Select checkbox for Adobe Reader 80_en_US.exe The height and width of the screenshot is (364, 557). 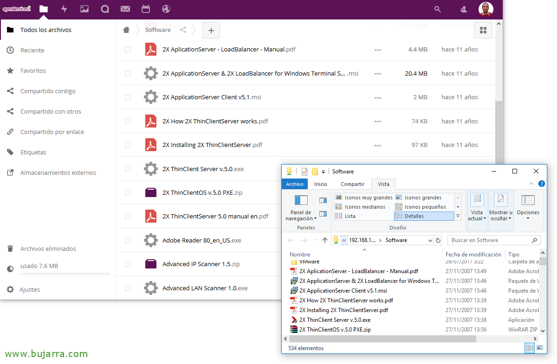click(128, 241)
